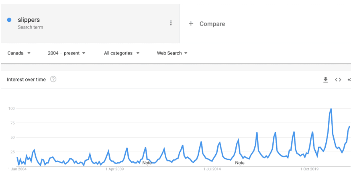
Task: Click the highest peak at 100 on chart
Action: 331,109
